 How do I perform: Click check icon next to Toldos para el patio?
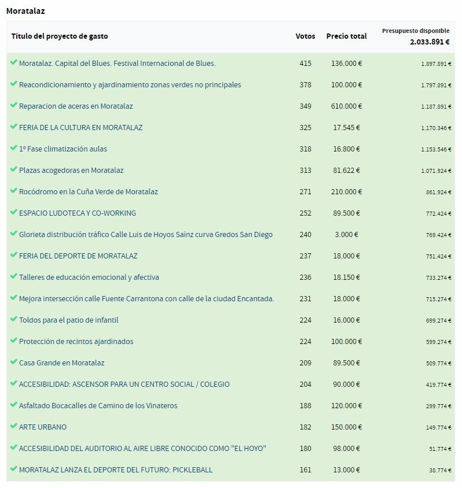[x=13, y=319]
